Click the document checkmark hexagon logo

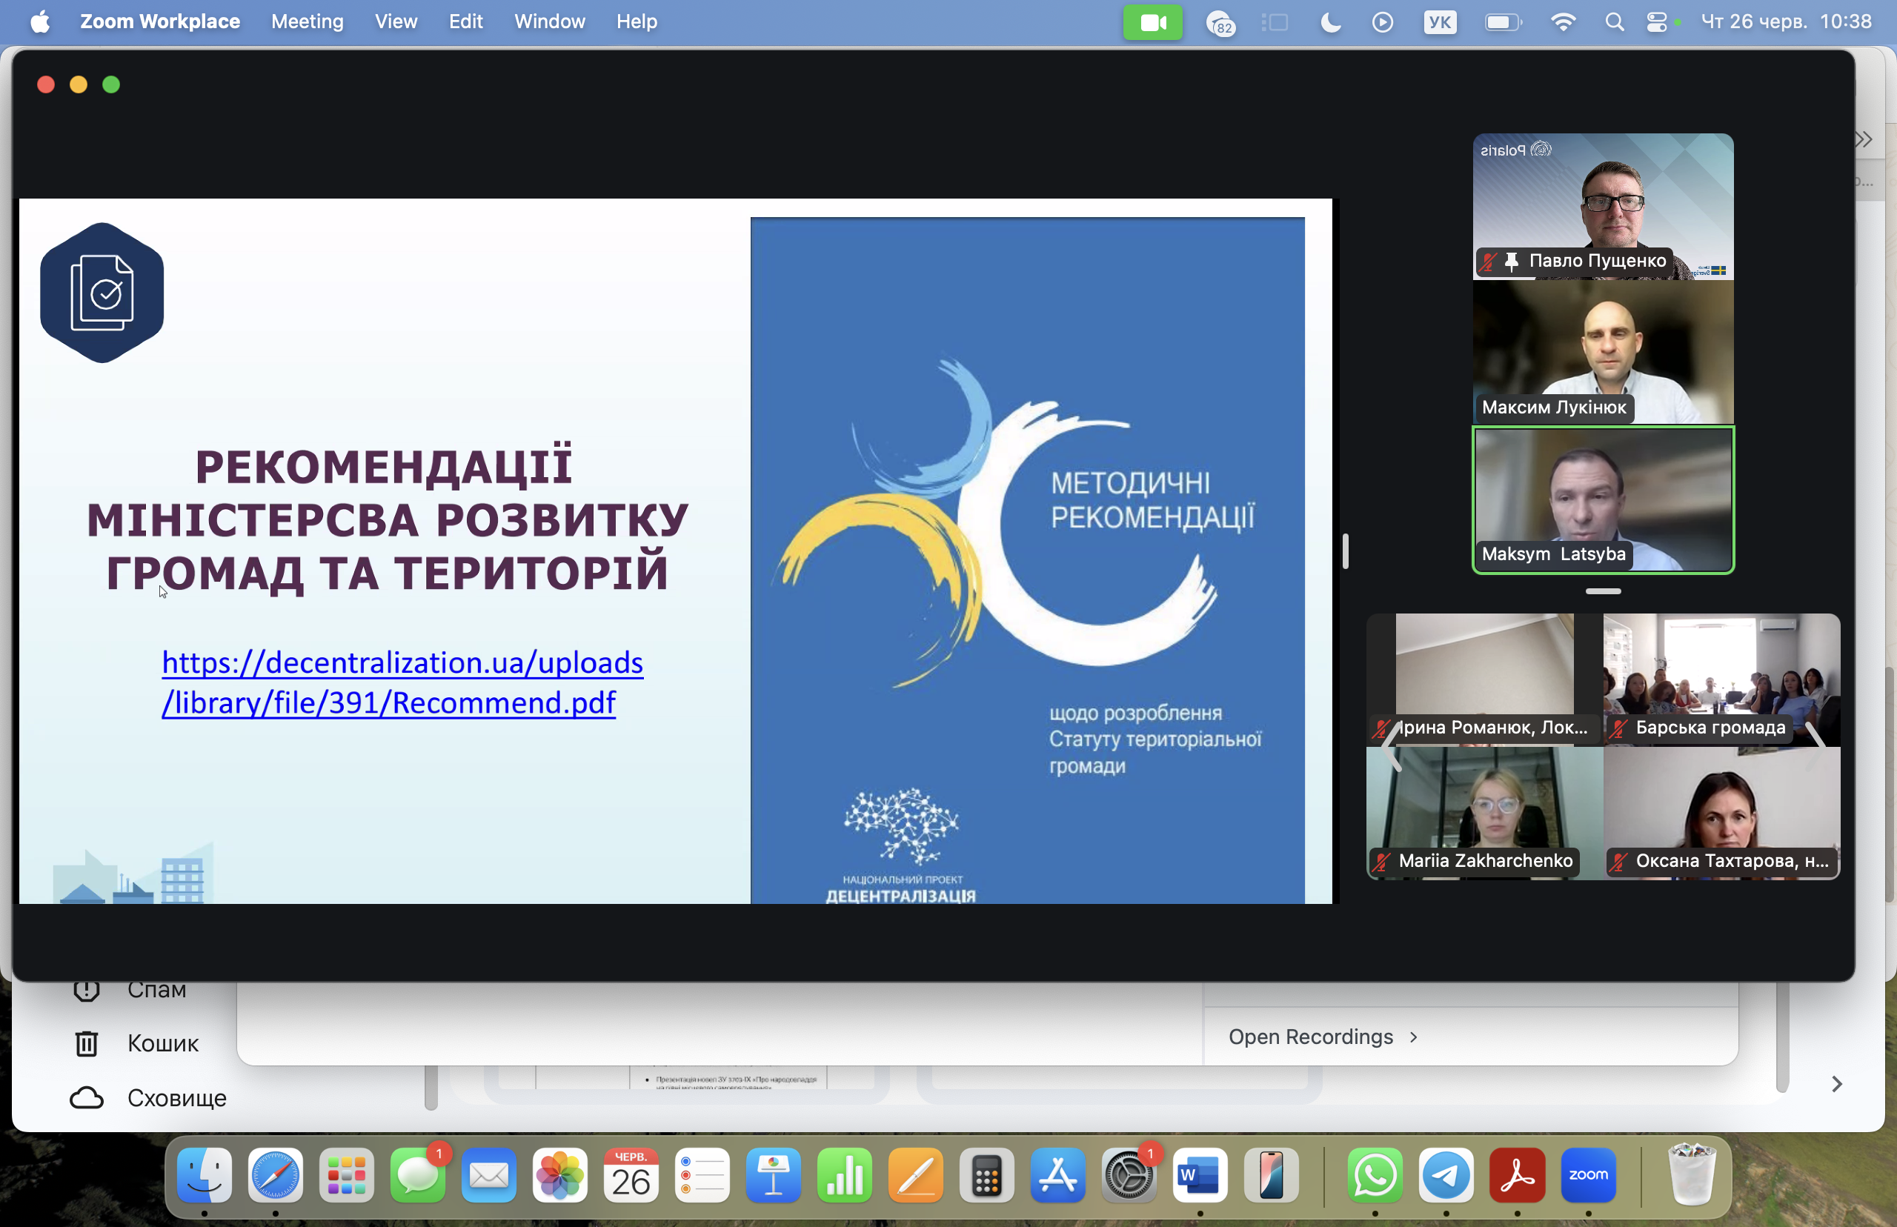click(102, 293)
